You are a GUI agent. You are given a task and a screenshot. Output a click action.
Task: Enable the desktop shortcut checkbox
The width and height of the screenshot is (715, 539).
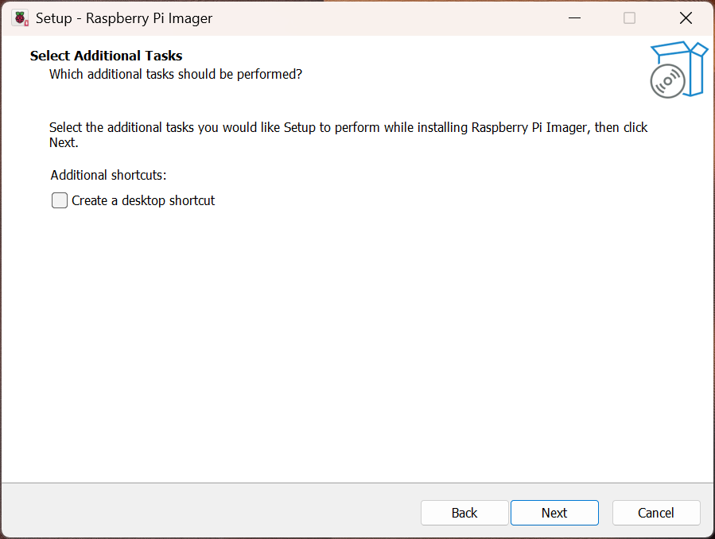click(x=60, y=200)
